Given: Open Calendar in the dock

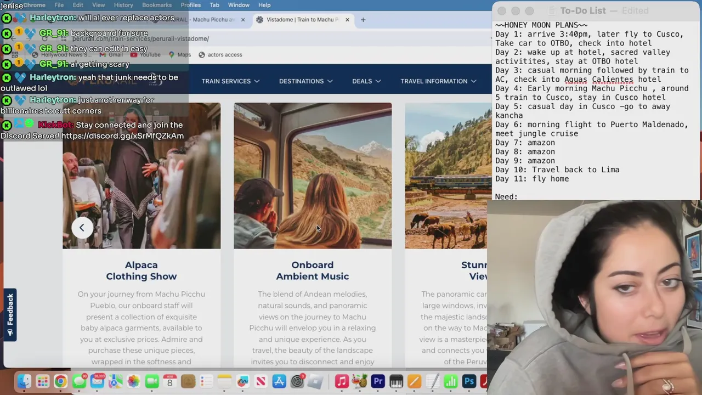Looking at the screenshot, I should [x=169, y=381].
